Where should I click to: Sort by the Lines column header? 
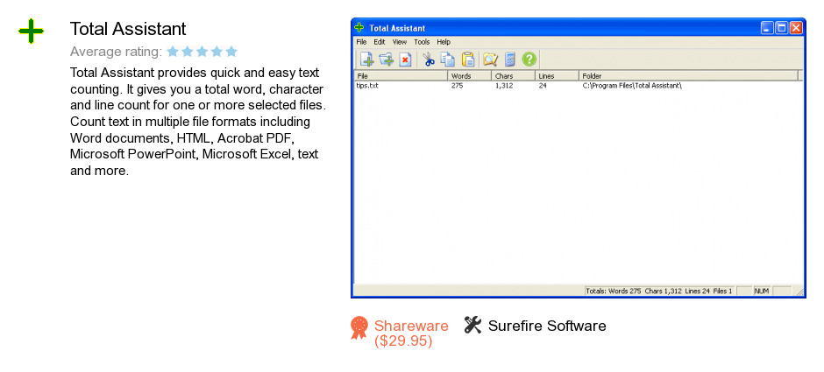point(557,76)
